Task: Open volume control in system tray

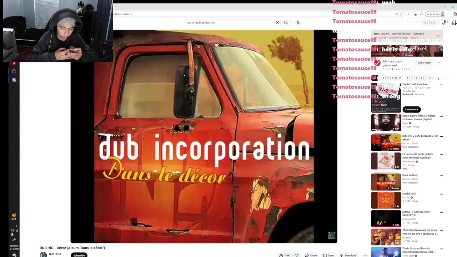Action: [12, 231]
